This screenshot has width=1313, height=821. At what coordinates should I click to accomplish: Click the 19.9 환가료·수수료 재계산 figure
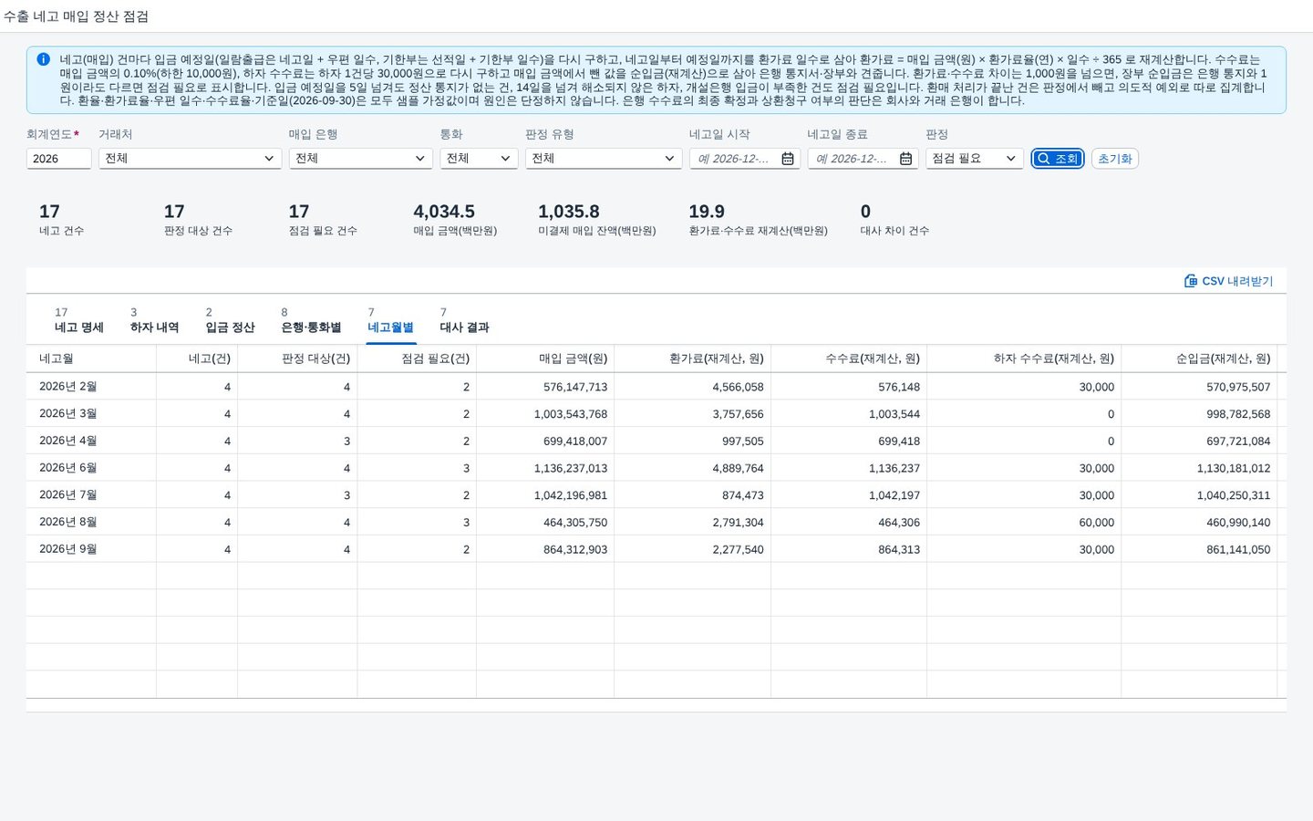[x=707, y=212]
